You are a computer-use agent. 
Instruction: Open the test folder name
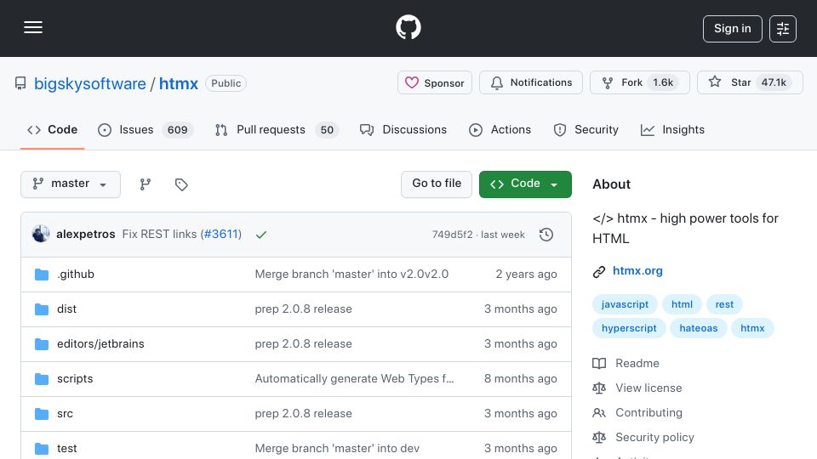66,448
